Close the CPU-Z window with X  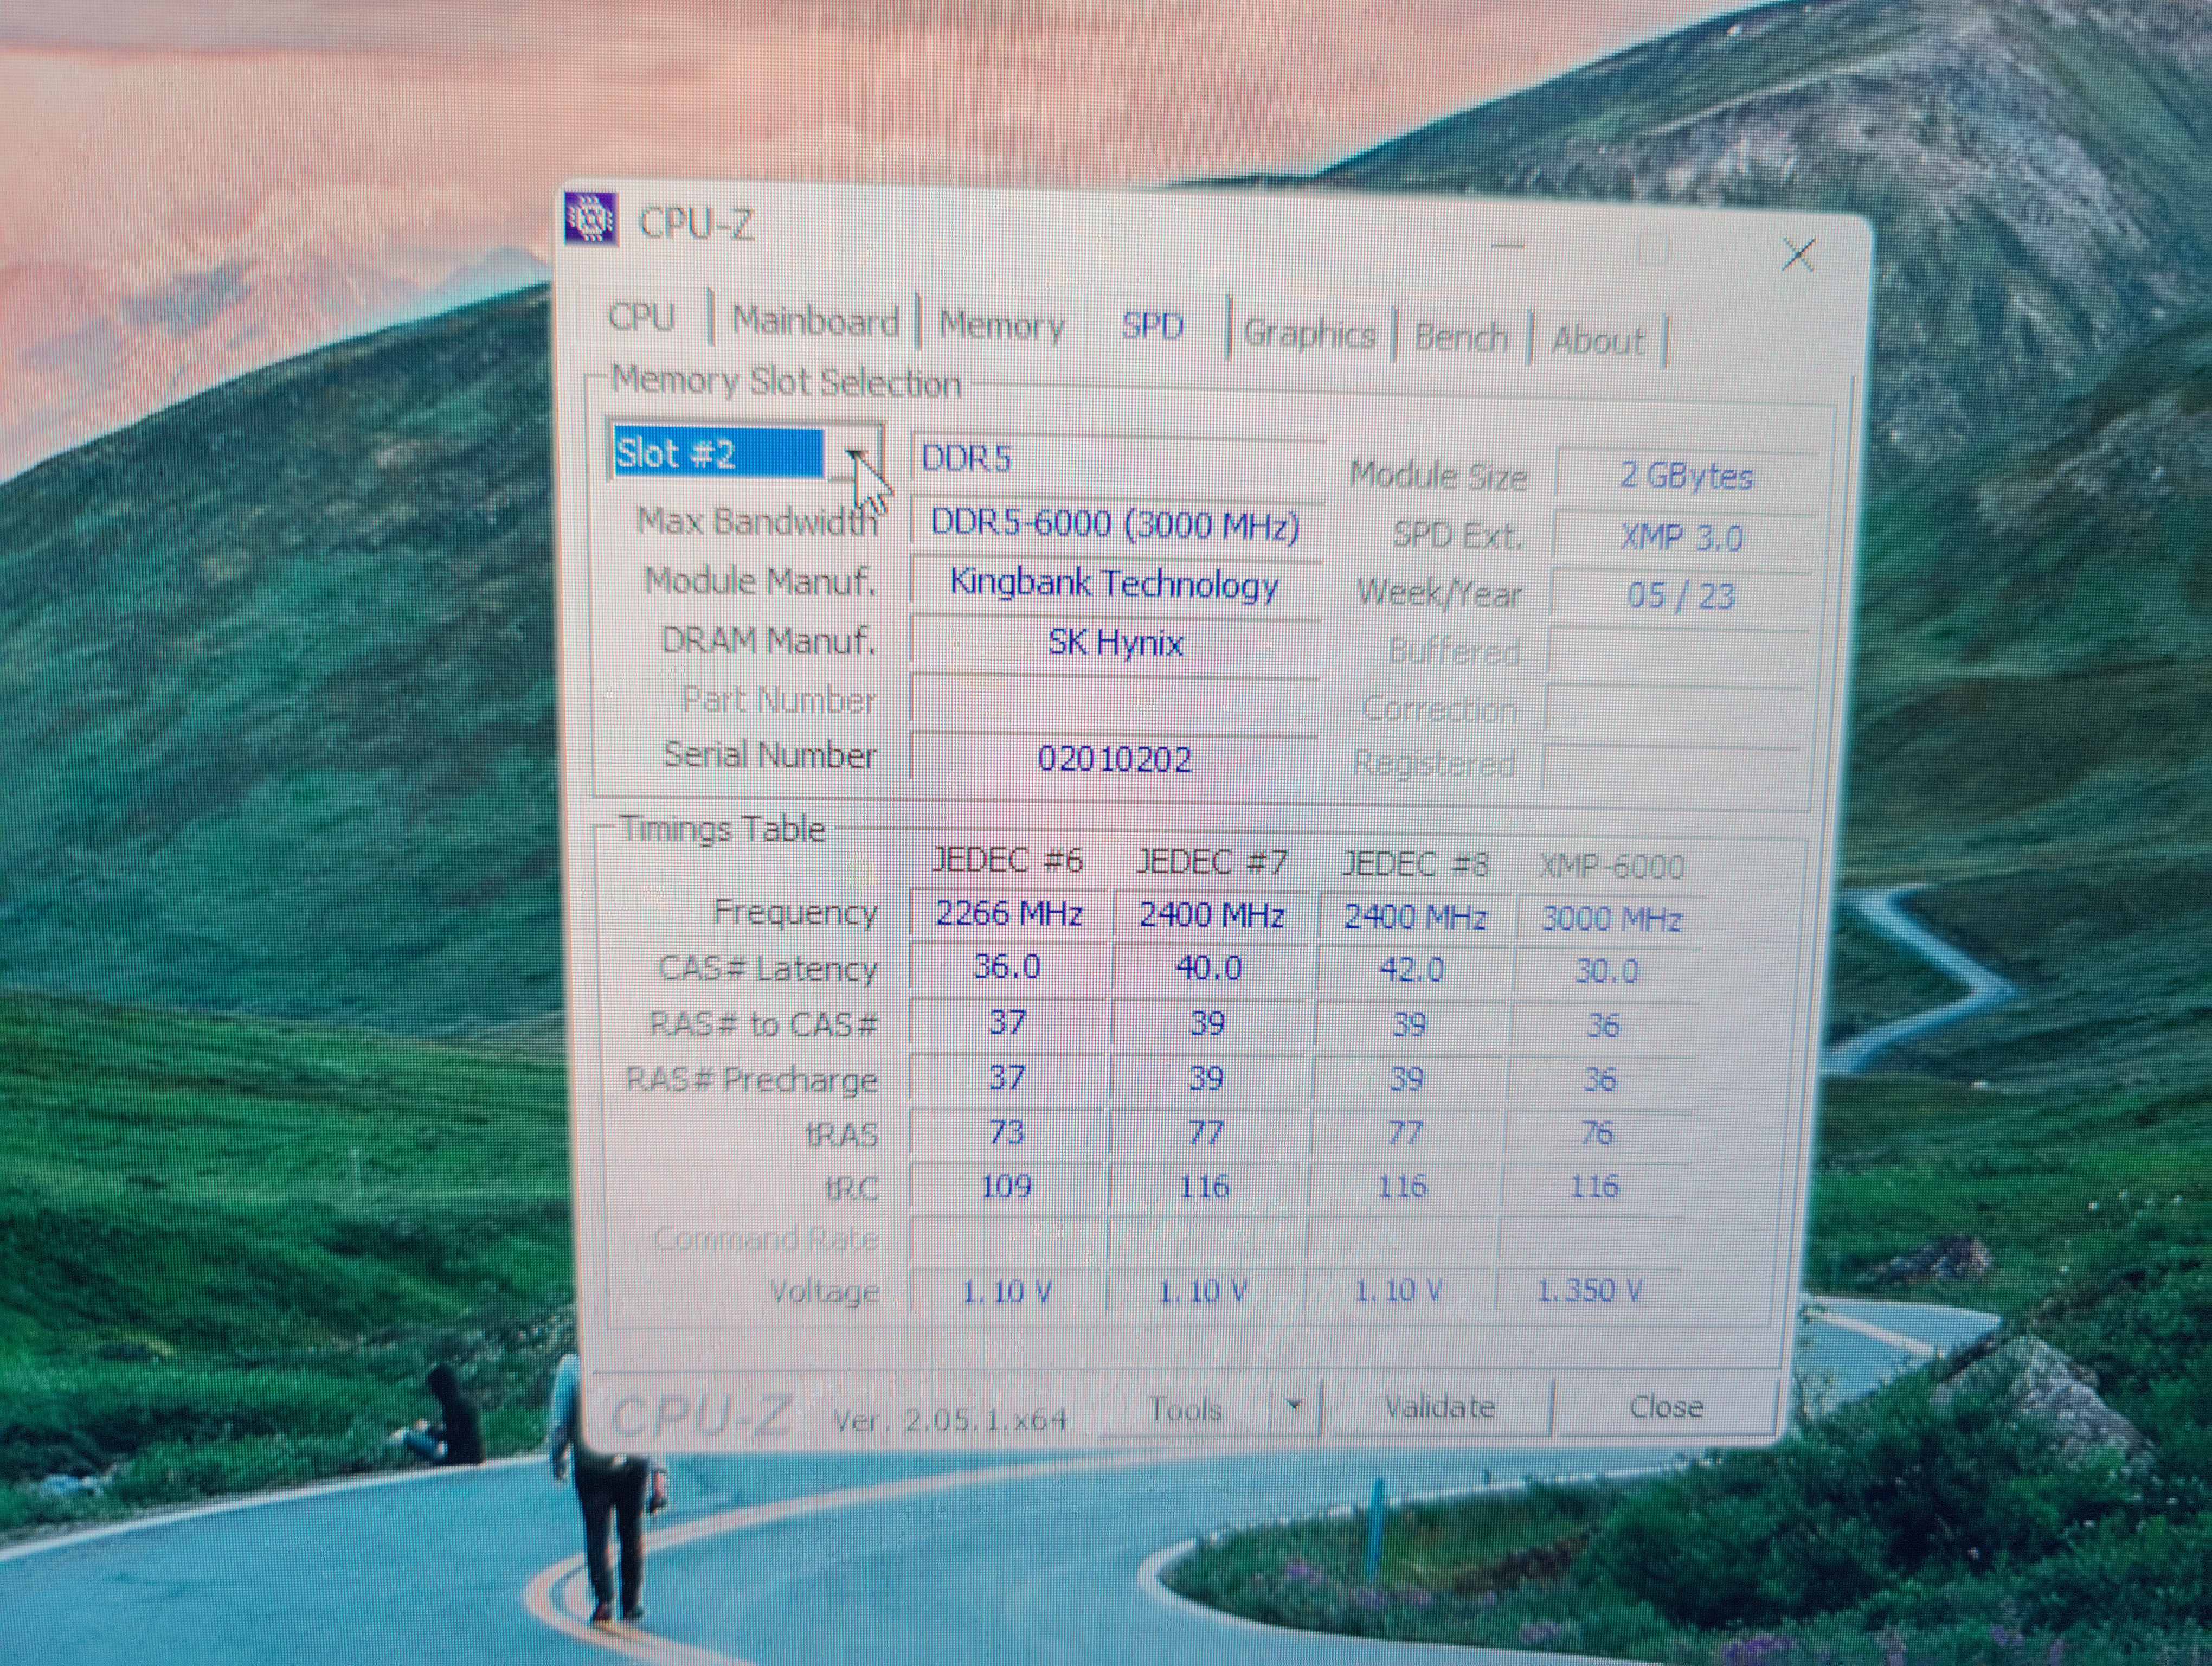pyautogui.click(x=1798, y=255)
